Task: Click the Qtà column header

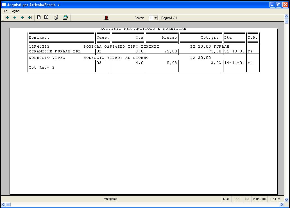Action: [x=139, y=38]
